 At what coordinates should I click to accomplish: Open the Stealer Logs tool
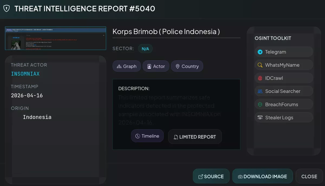284,118
